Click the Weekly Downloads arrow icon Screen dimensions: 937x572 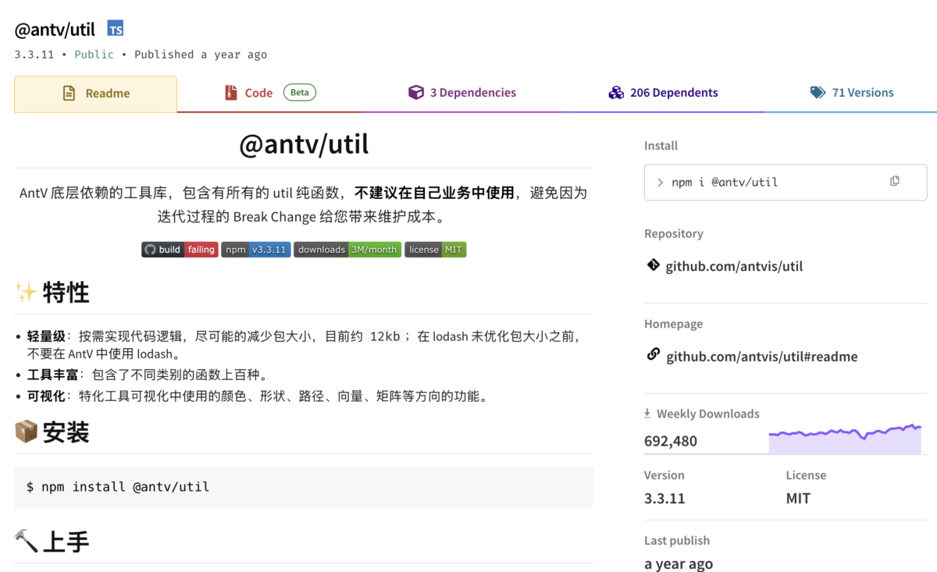tap(647, 414)
